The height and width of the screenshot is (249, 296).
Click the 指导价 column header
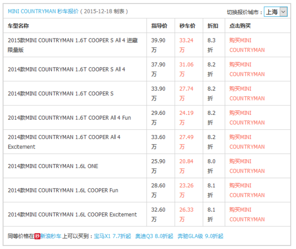coord(159,26)
